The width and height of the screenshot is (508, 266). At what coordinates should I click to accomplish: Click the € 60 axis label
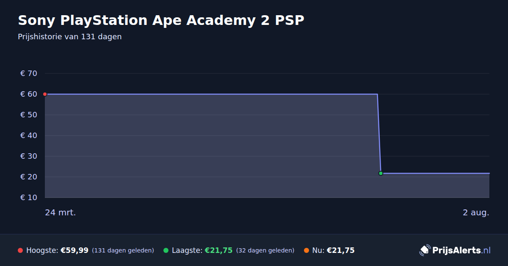29,94
